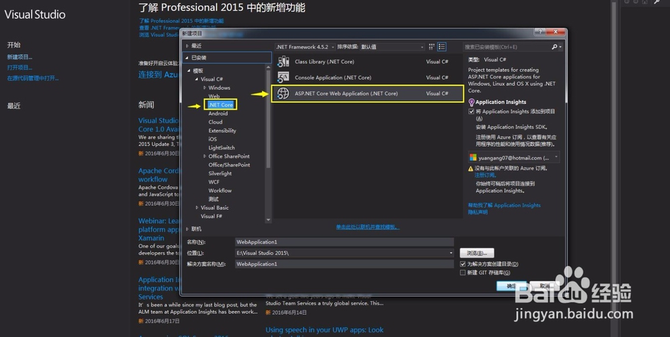670x337 pixels.
Task: Click the solution name field
Action: click(344, 264)
